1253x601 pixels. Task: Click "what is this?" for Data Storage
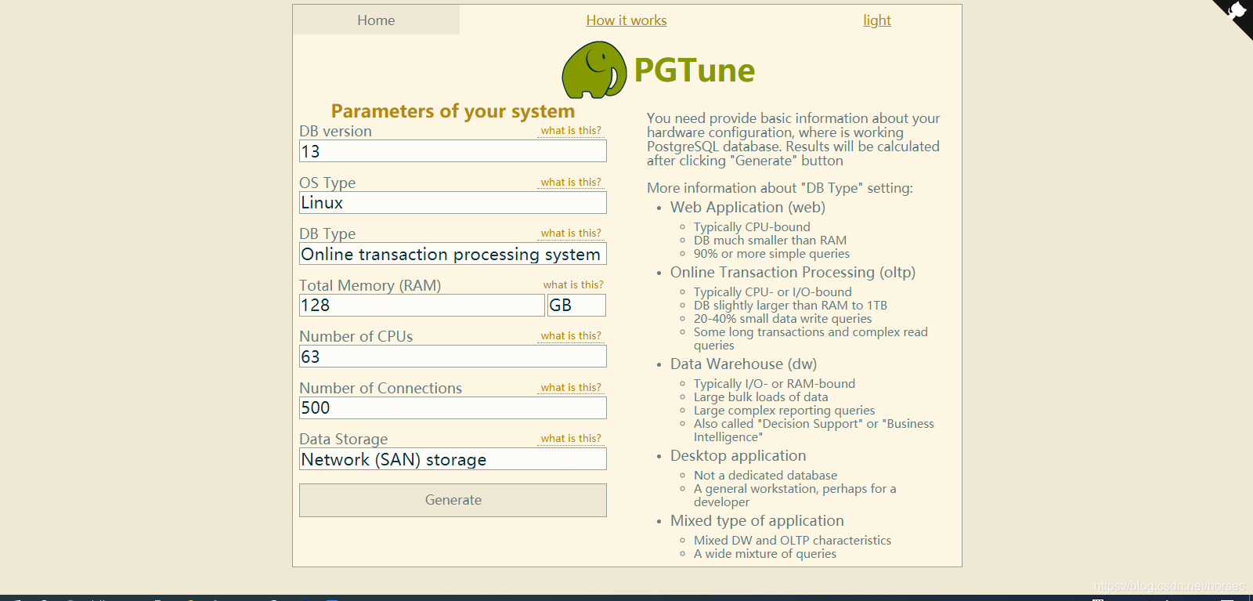pos(571,438)
